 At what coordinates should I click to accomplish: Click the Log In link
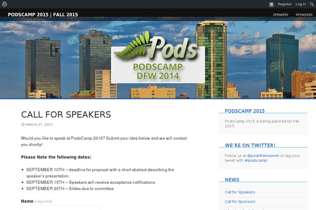click(301, 4)
